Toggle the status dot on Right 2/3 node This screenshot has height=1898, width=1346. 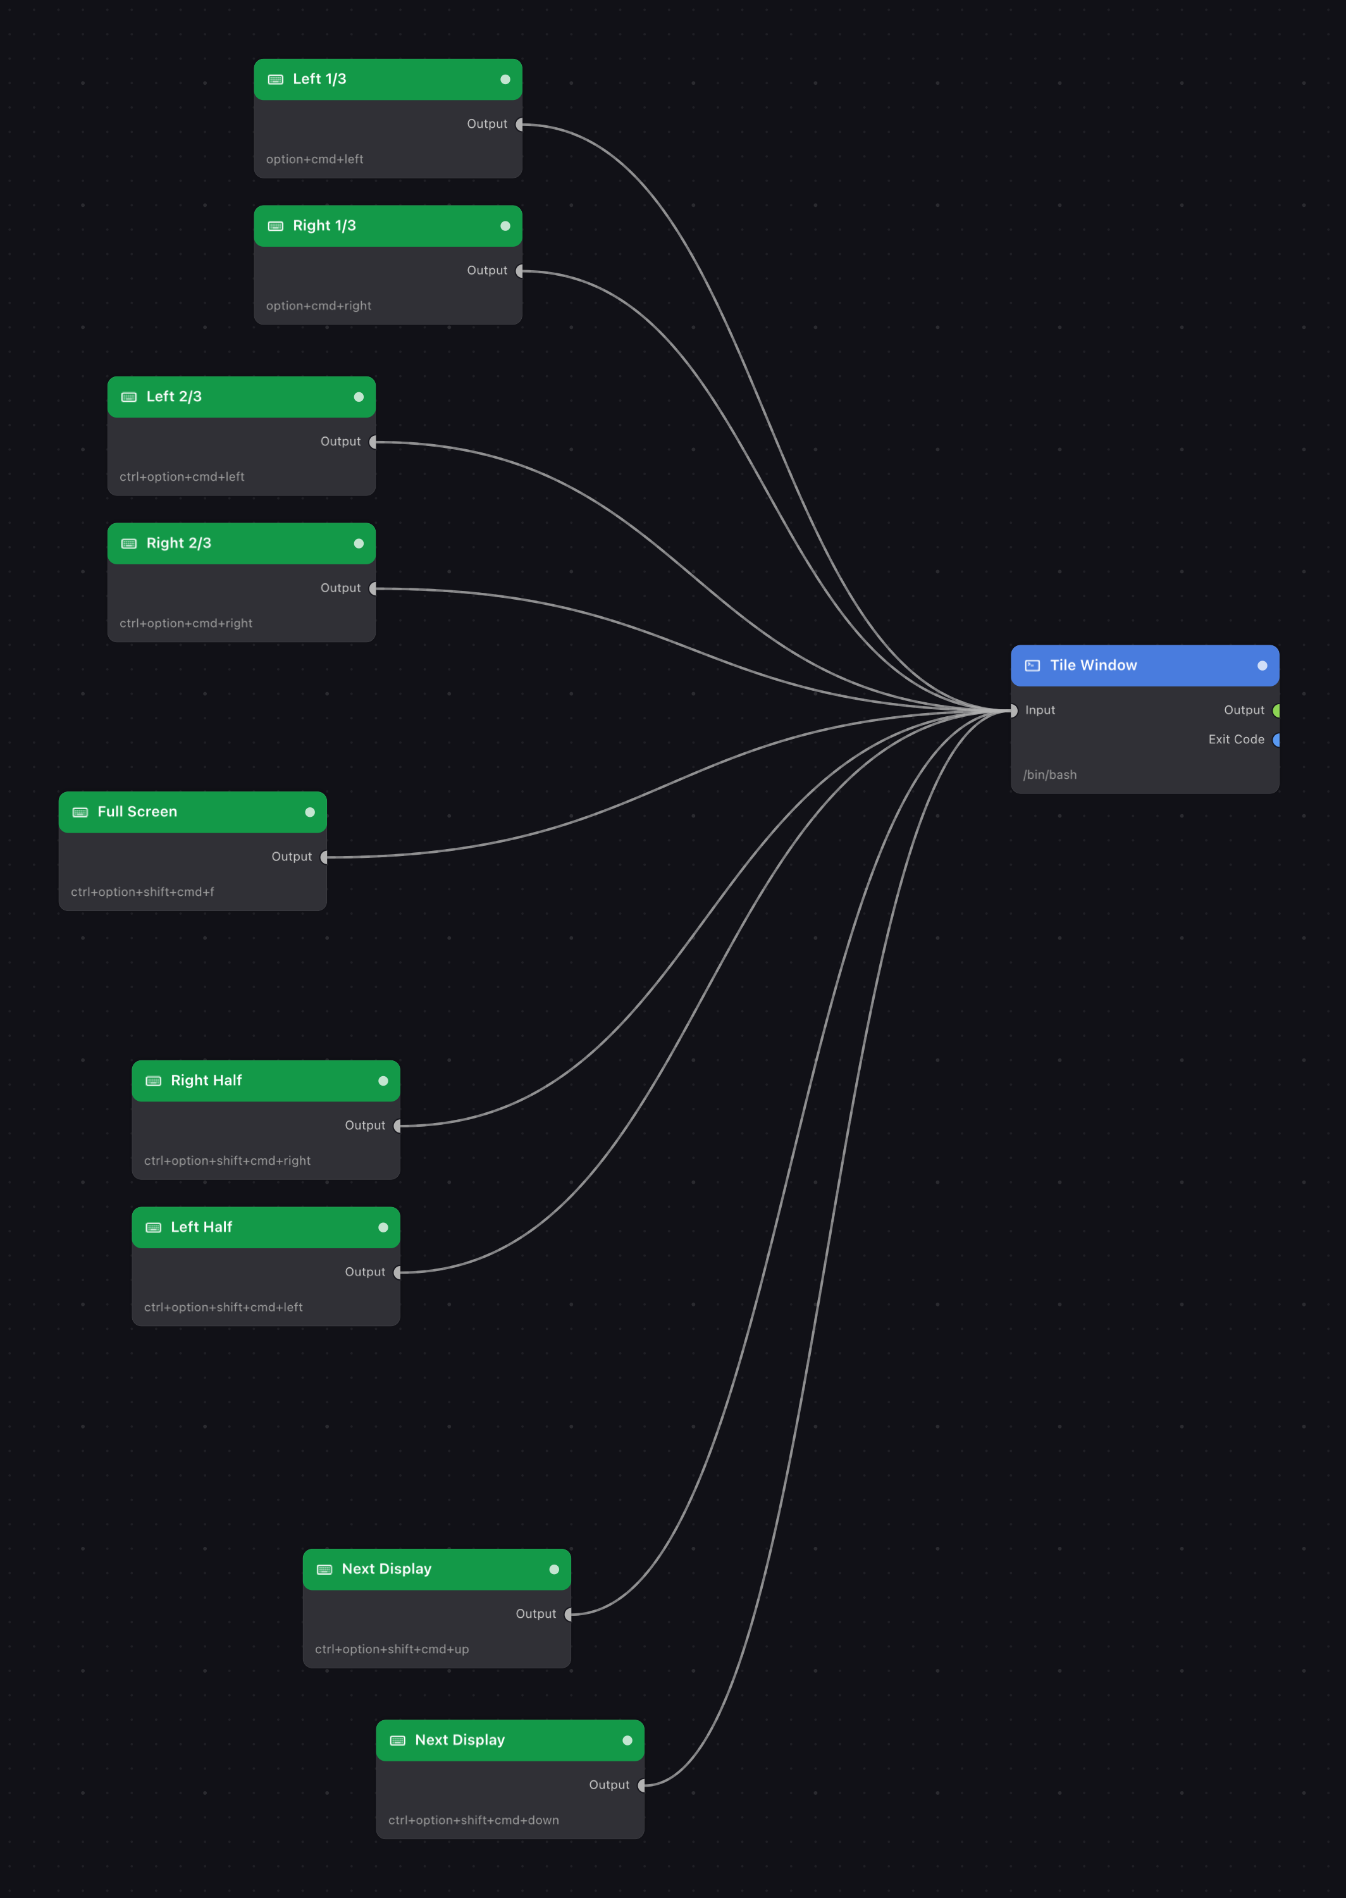click(359, 543)
